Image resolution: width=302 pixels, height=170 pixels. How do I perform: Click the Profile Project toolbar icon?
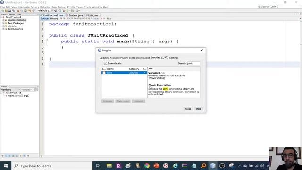coord(77,11)
